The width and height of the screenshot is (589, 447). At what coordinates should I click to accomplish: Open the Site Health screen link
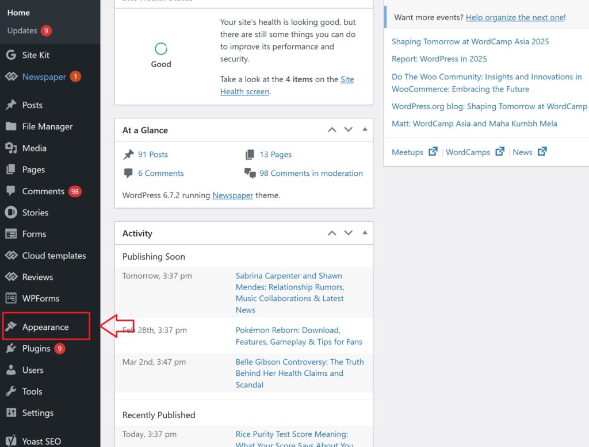click(244, 91)
